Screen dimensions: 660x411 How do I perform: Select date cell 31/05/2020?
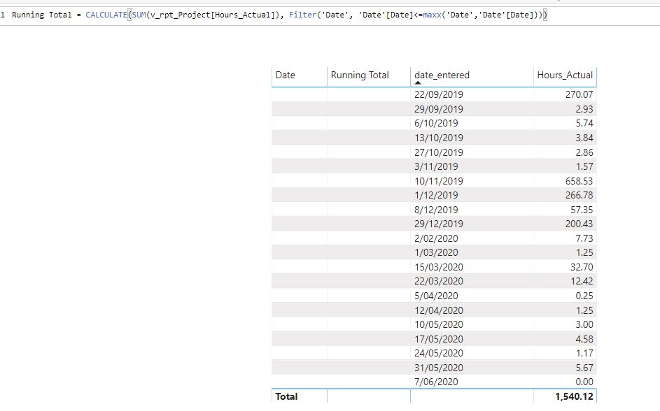pos(438,368)
